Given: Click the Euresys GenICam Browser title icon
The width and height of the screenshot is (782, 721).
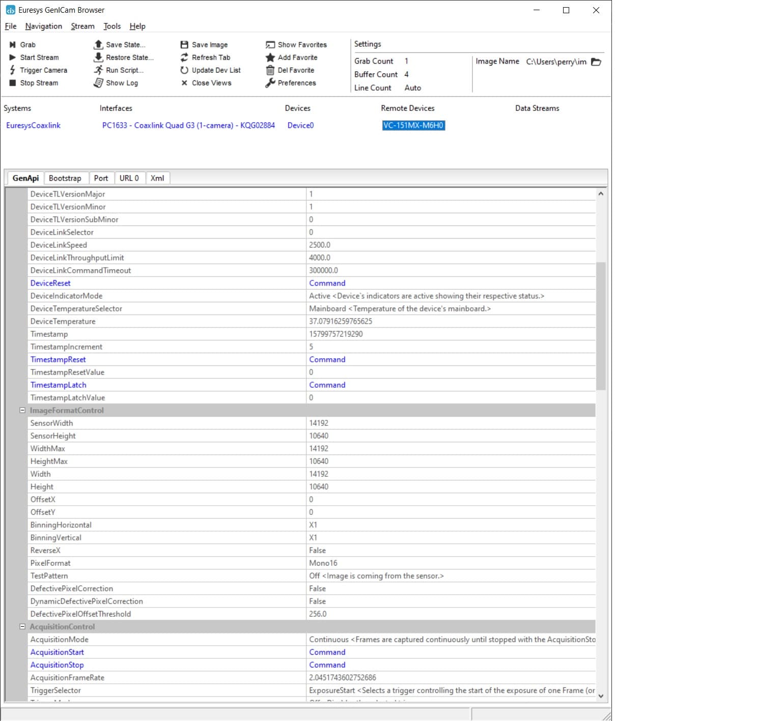Looking at the screenshot, I should (10, 10).
